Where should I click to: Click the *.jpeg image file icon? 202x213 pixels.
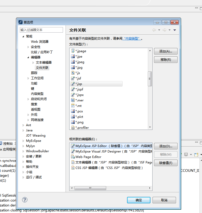73,62
